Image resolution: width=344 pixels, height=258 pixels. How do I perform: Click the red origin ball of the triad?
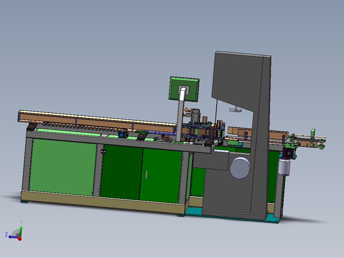tap(20, 239)
